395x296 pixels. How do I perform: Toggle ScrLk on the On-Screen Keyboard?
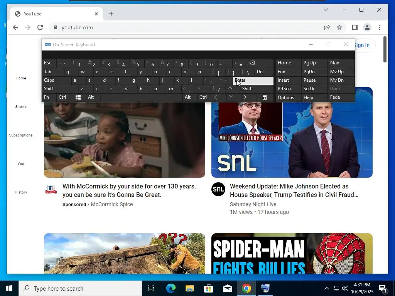click(x=314, y=89)
